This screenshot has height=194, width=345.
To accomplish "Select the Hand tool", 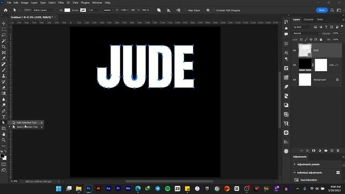I will (x=4, y=134).
